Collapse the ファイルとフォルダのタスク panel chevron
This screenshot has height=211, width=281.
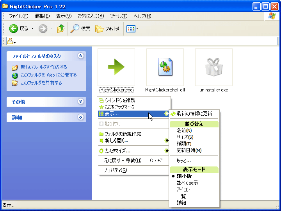81,55
